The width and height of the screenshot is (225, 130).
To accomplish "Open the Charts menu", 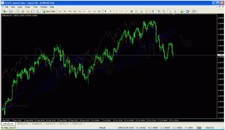I will click(x=28, y=7).
